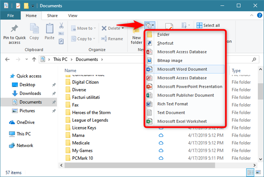Click the Go forward arrow
This screenshot has height=177, width=264.
(x=18, y=59)
